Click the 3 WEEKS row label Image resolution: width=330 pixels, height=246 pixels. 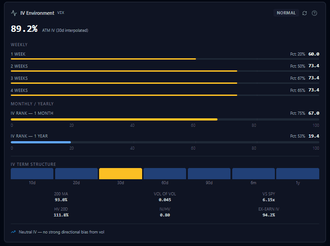[x=19, y=78]
